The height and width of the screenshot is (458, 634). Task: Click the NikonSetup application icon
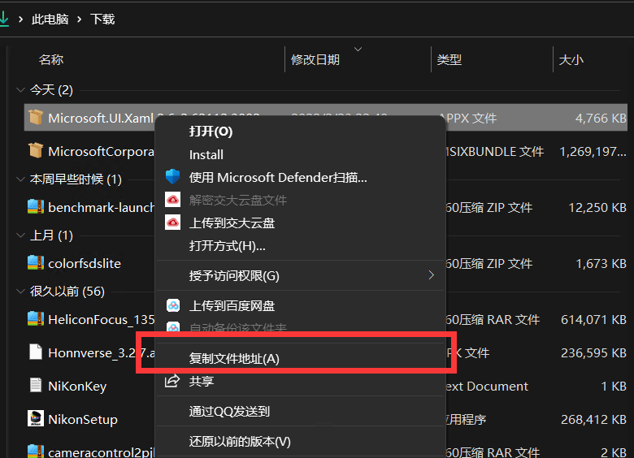coord(35,419)
